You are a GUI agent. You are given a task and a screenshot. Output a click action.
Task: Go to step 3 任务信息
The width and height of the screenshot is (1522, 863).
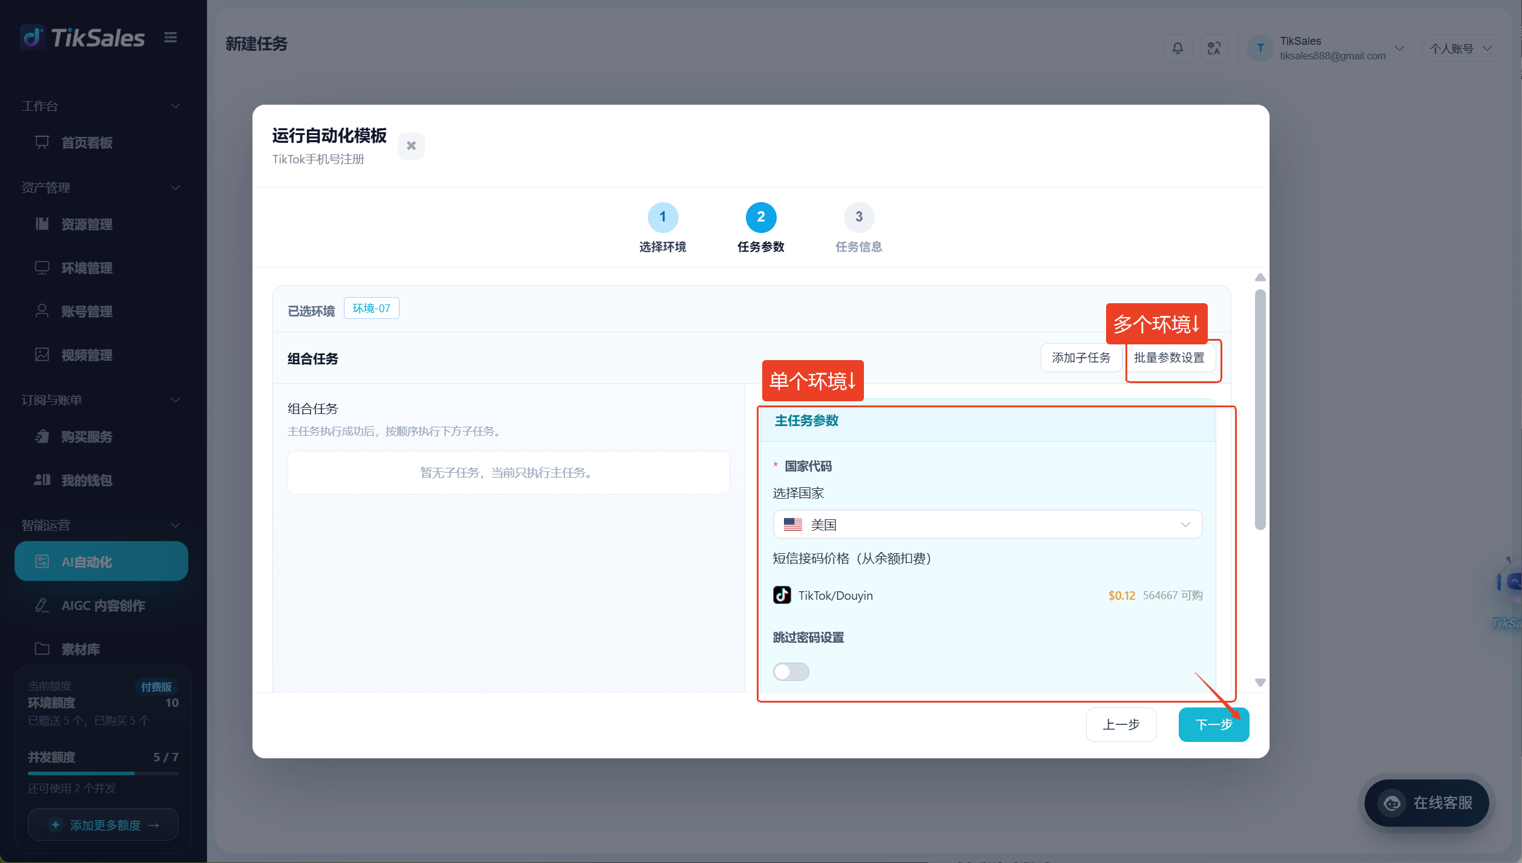point(858,228)
